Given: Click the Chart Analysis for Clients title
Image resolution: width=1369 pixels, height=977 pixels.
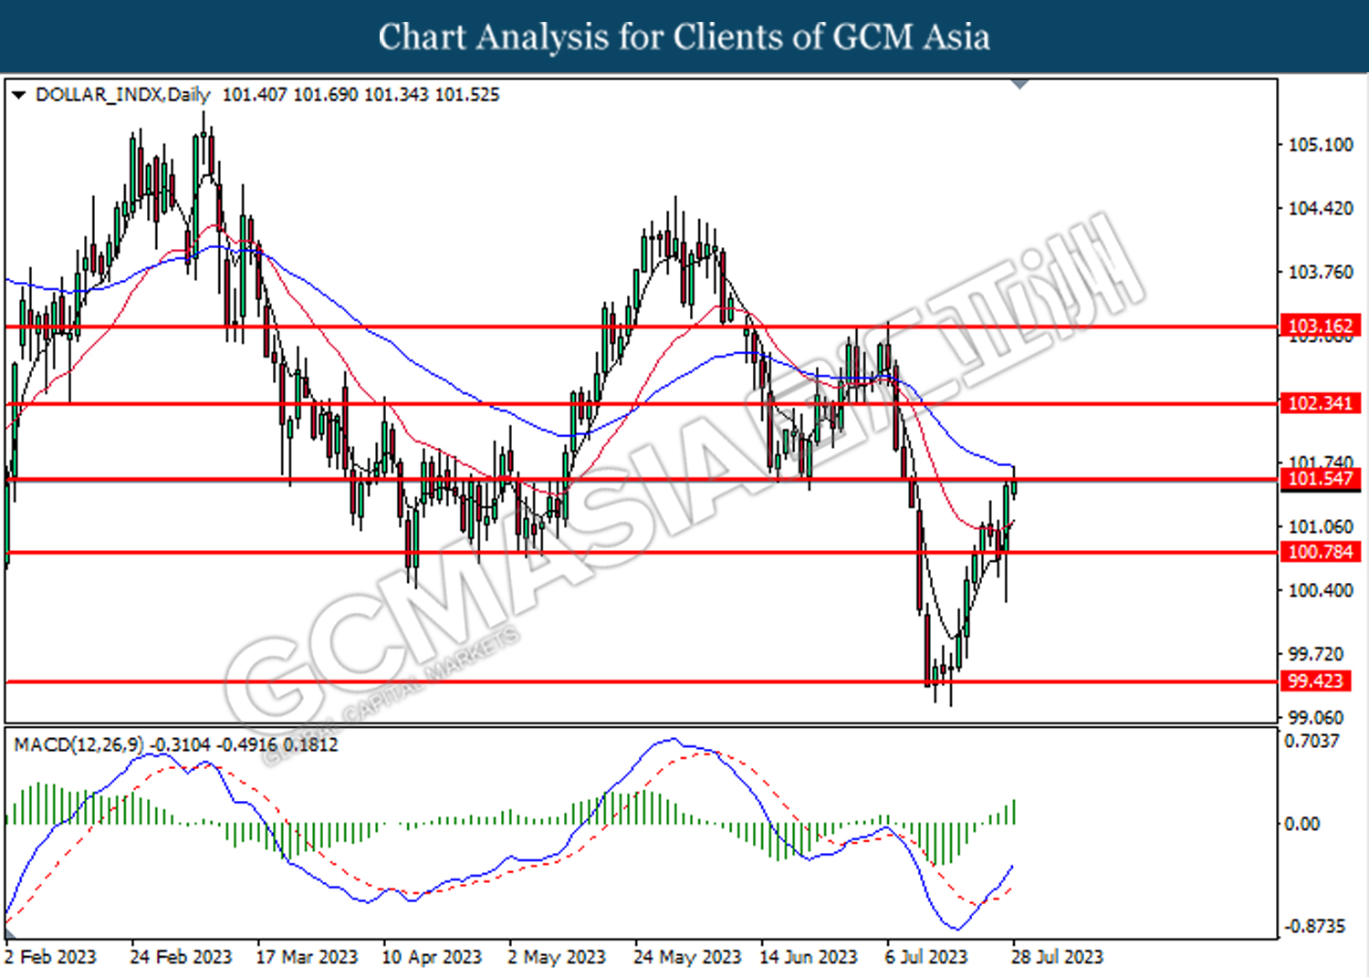Looking at the screenshot, I should [x=684, y=37].
